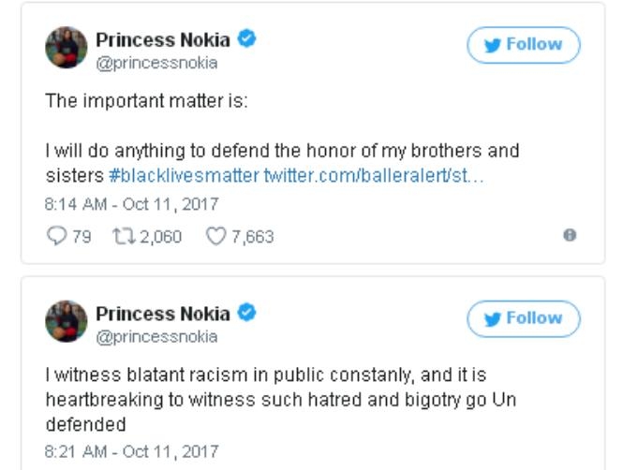623x470 pixels.
Task: Click the verified badge on the 8:21 AM tweet
Action: [248, 314]
